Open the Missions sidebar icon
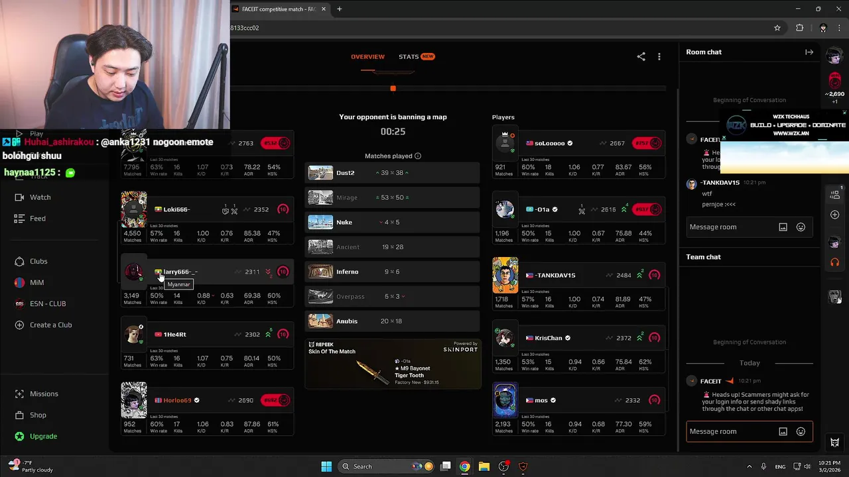This screenshot has height=477, width=849. tap(19, 394)
